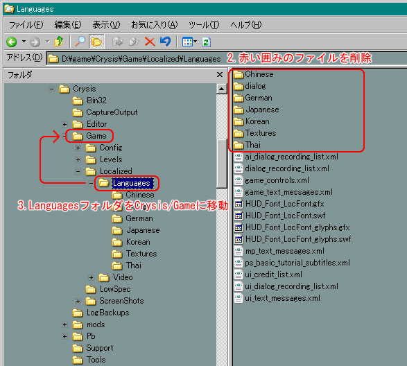Go up one folder level

click(59, 42)
